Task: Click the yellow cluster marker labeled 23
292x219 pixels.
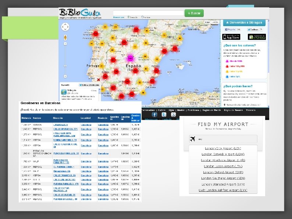Action: (115, 27)
